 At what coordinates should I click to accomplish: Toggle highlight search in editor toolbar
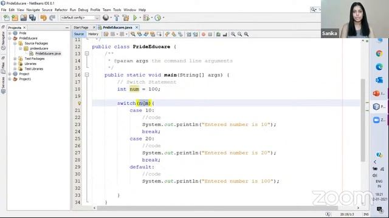[x=153, y=34]
